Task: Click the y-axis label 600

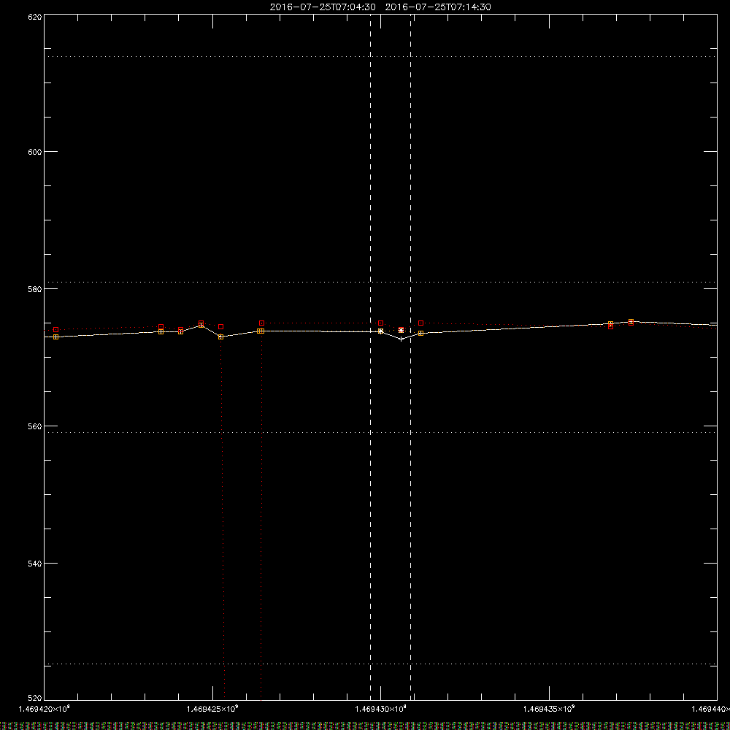Action: click(35, 152)
